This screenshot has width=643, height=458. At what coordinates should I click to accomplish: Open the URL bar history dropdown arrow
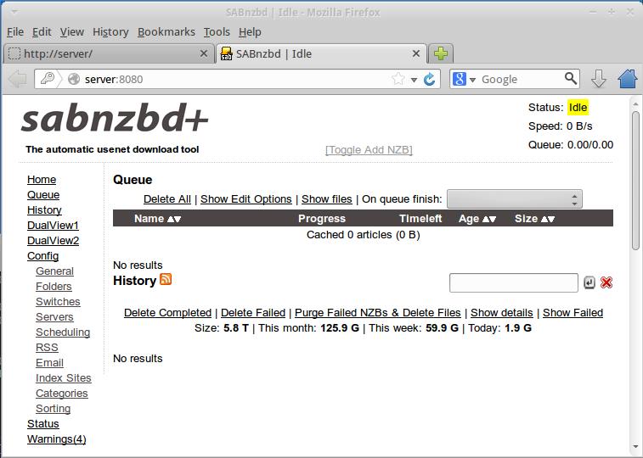[x=414, y=80]
